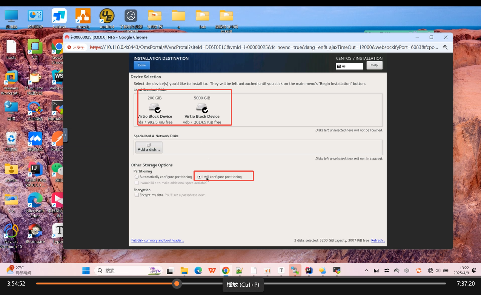Select the 5000 GiB vdb disk icon
This screenshot has width=481, height=295.
tap(202, 108)
